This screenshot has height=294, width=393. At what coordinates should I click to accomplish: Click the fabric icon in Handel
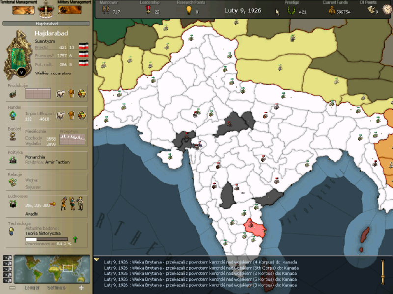pyautogui.click(x=71, y=115)
